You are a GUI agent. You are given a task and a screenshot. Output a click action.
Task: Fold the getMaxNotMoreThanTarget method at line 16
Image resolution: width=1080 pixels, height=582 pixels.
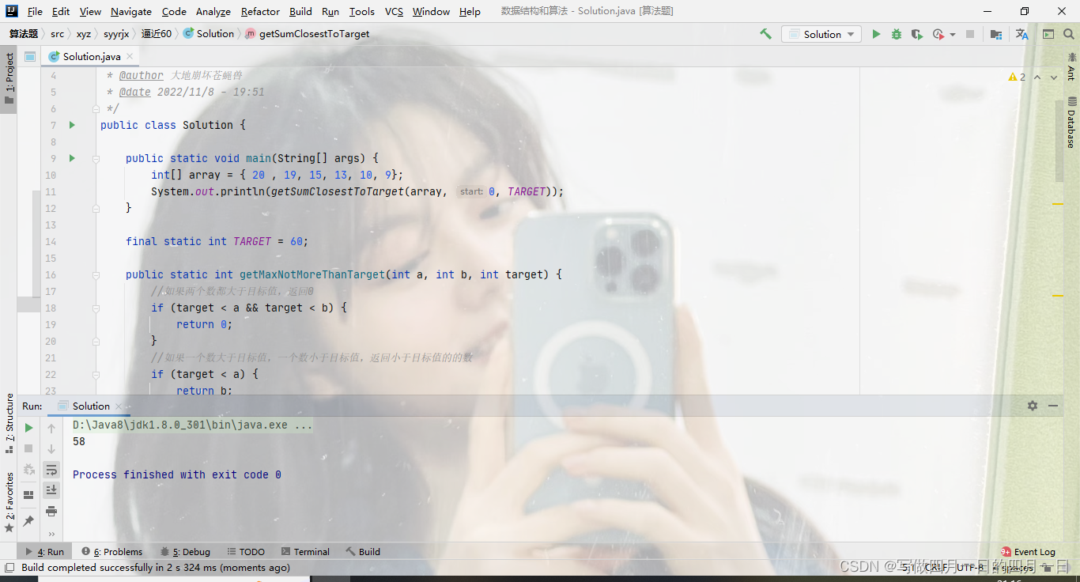[96, 274]
